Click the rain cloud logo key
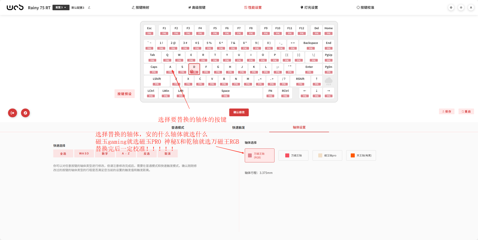 tap(328, 81)
